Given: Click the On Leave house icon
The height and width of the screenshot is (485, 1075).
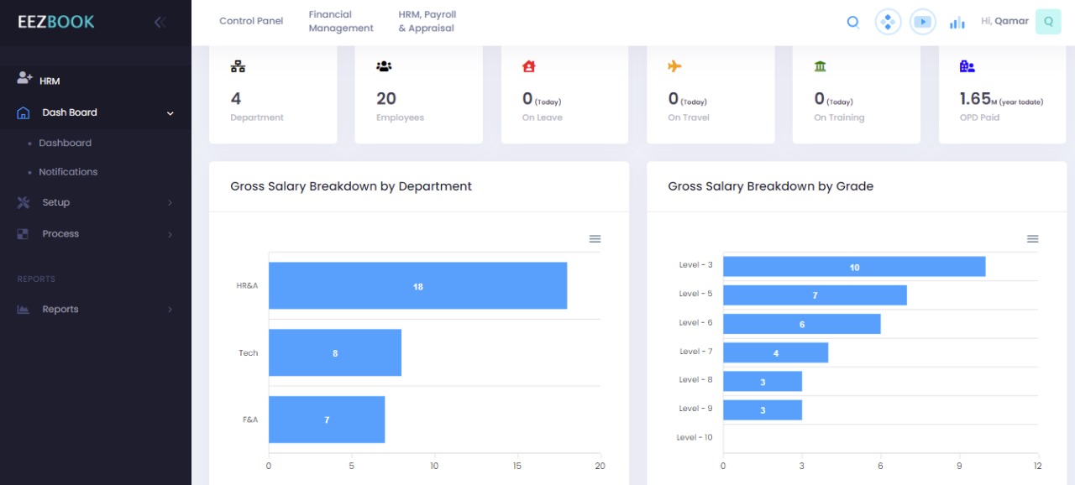Looking at the screenshot, I should click(528, 66).
